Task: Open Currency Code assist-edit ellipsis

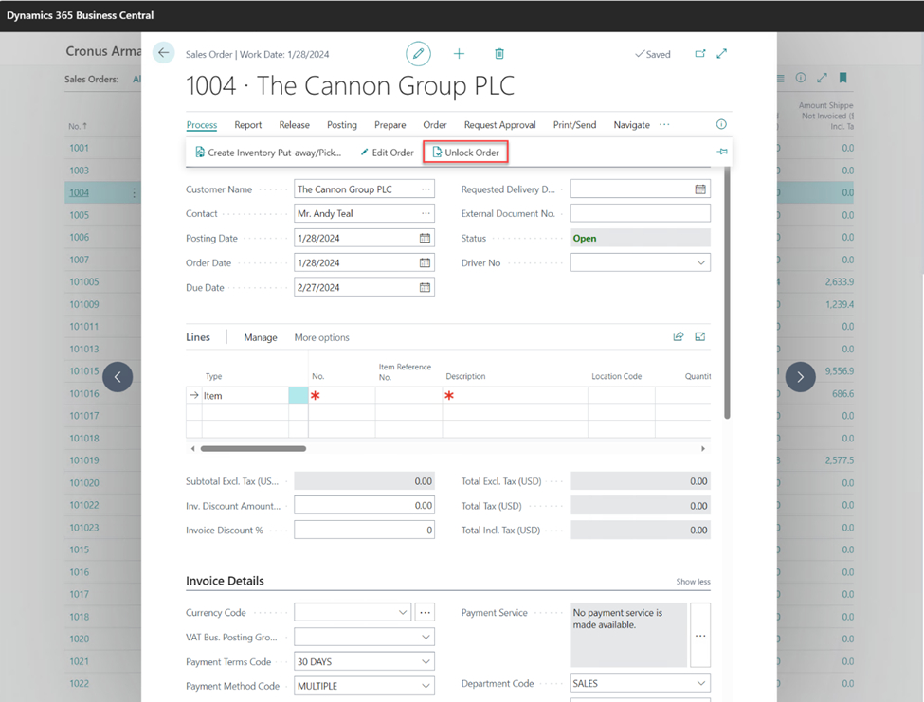Action: [x=425, y=613]
